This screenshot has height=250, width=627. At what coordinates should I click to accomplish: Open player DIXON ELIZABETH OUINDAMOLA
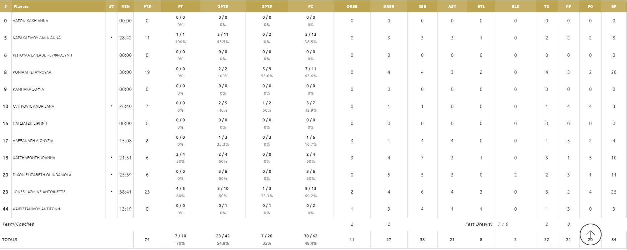(x=42, y=175)
